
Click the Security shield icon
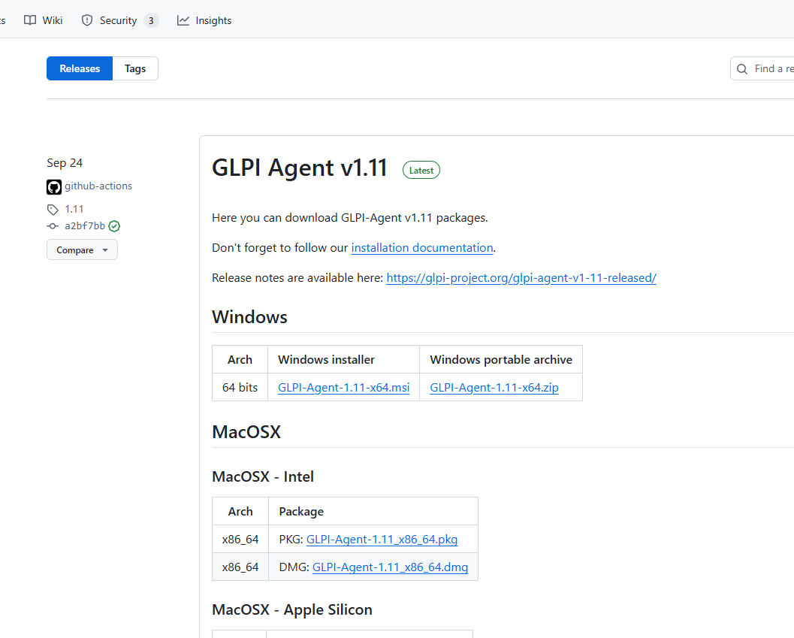pos(87,20)
